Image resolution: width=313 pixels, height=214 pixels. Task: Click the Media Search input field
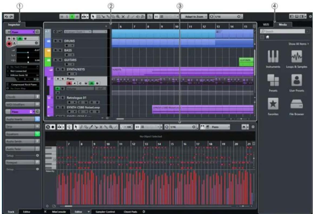[283, 31]
